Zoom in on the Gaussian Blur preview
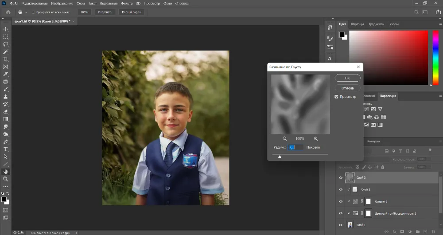 tap(316, 139)
